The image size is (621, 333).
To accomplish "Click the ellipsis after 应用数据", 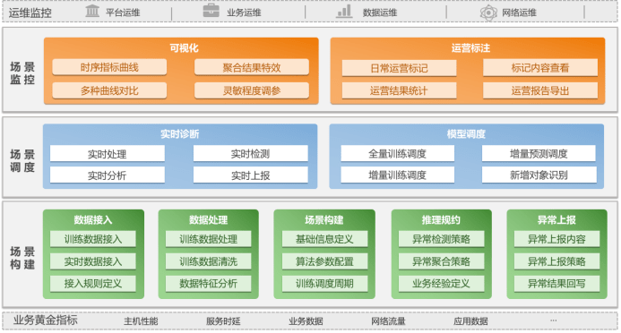I will pos(553,320).
